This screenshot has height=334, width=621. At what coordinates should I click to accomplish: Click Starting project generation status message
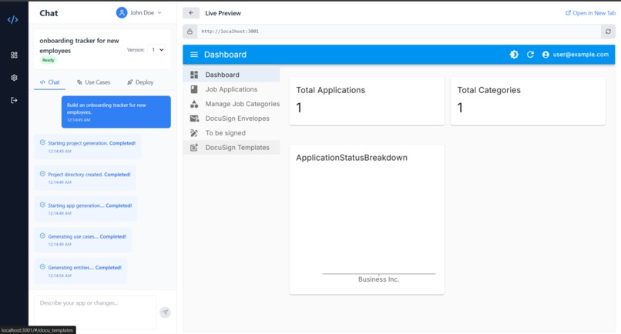tap(88, 147)
